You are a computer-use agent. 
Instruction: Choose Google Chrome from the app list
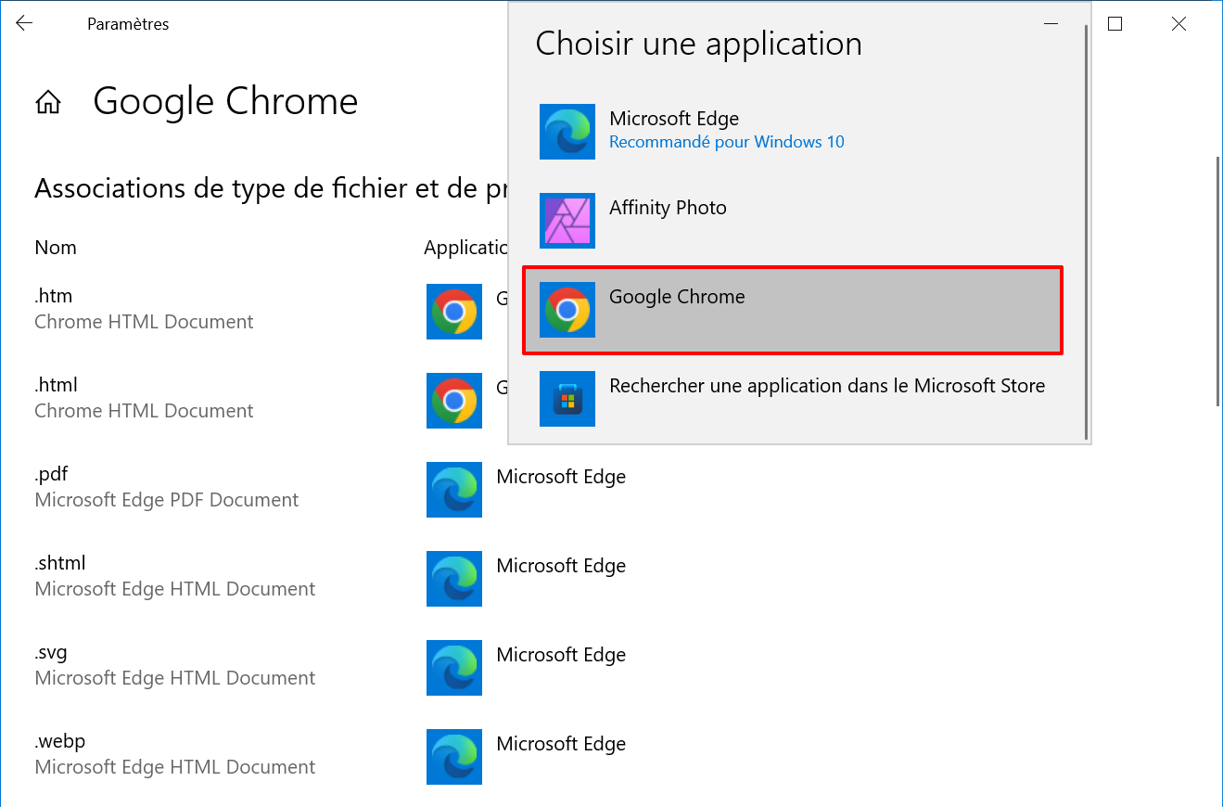[793, 310]
